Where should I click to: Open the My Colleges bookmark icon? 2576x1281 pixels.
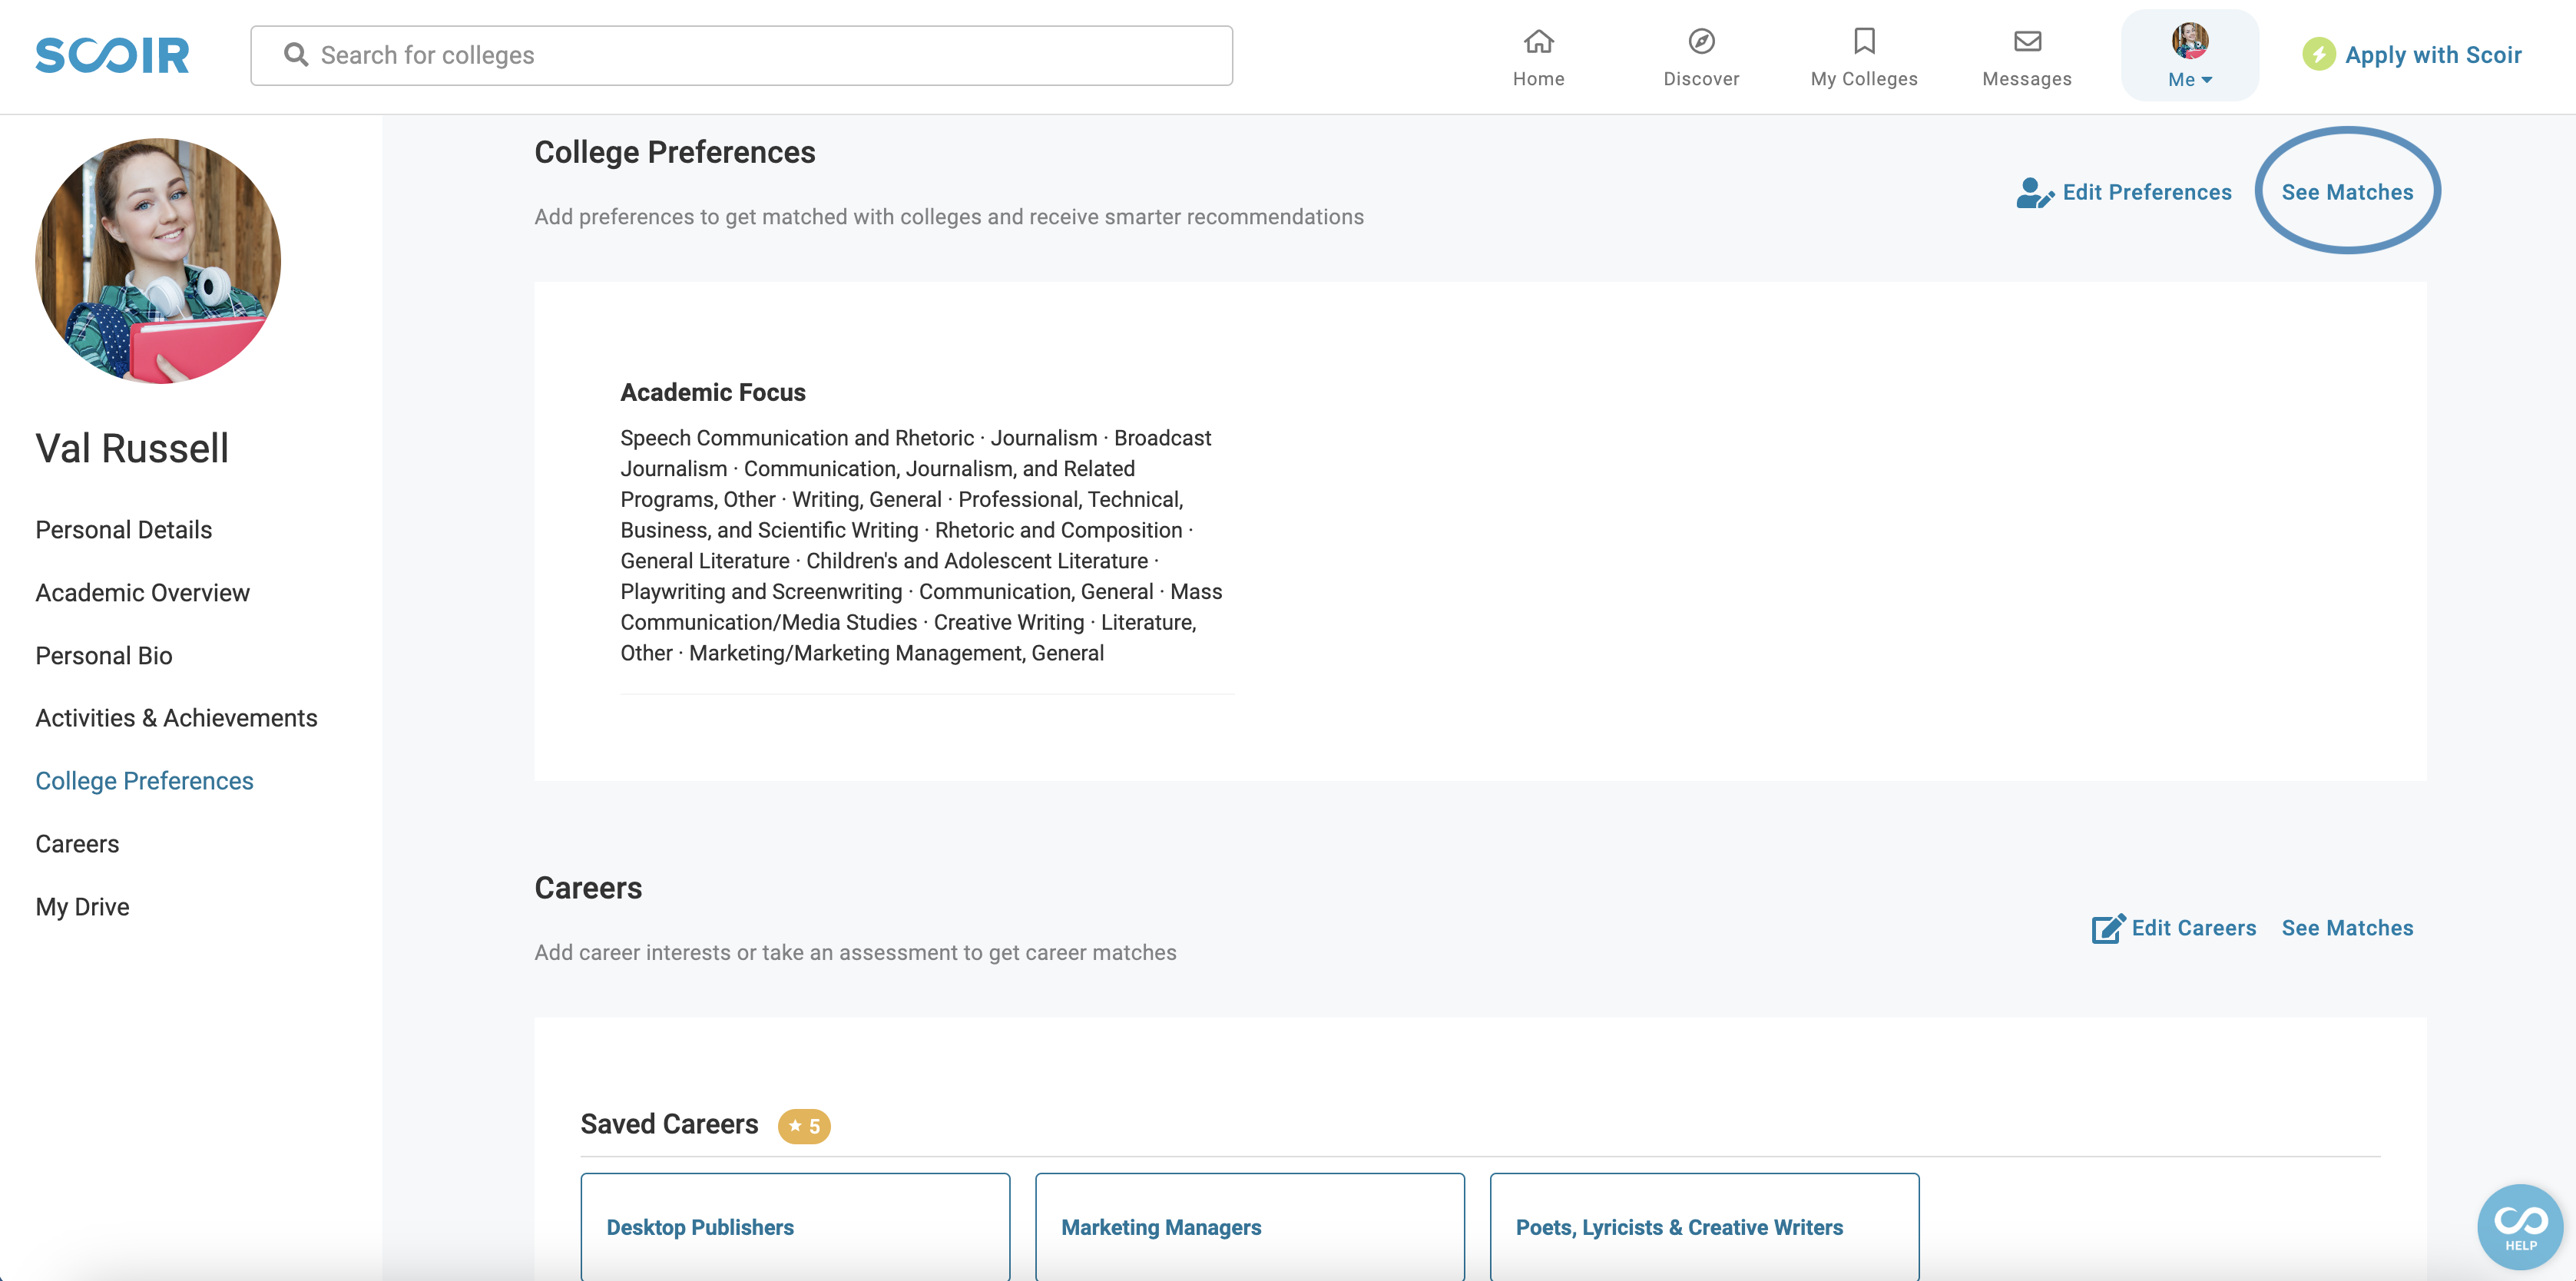pos(1864,41)
